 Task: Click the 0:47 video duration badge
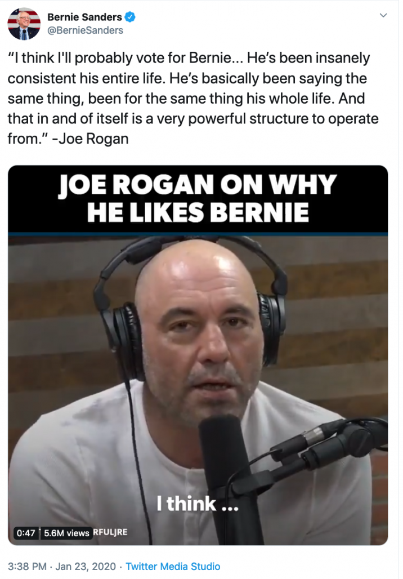coord(26,533)
